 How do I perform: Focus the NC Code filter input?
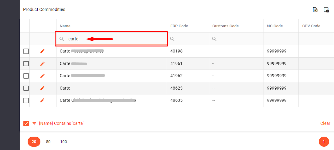point(281,39)
